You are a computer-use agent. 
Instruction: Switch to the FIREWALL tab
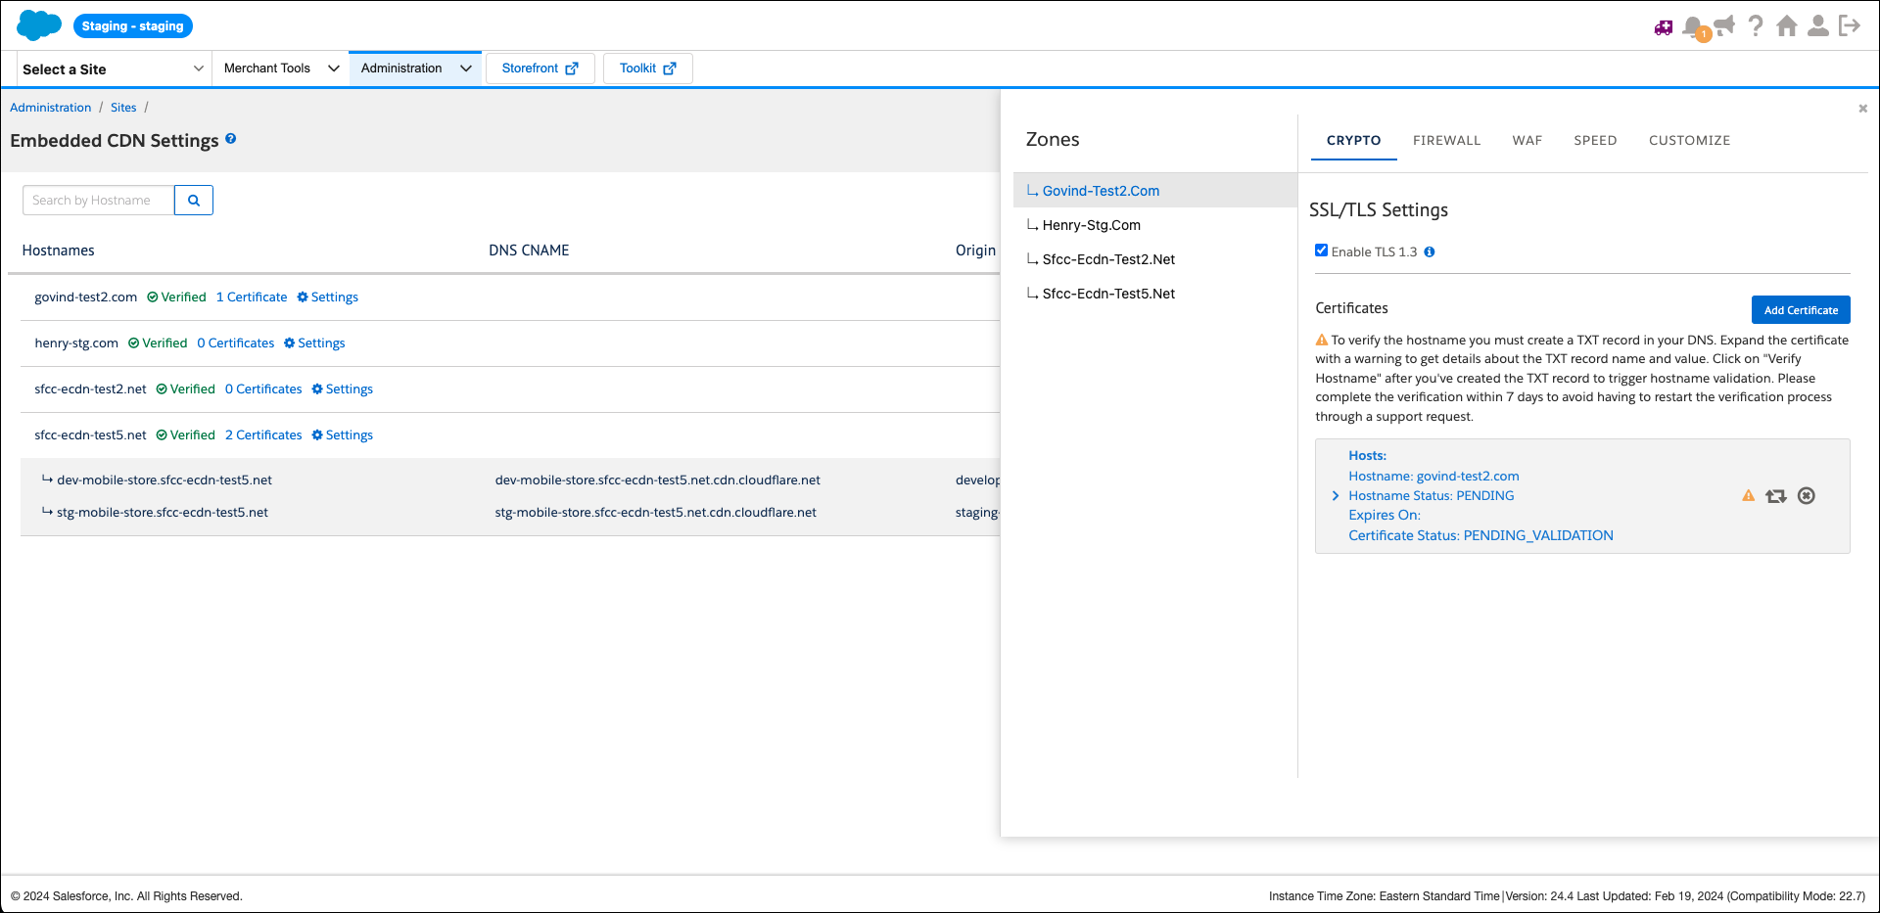(x=1446, y=141)
